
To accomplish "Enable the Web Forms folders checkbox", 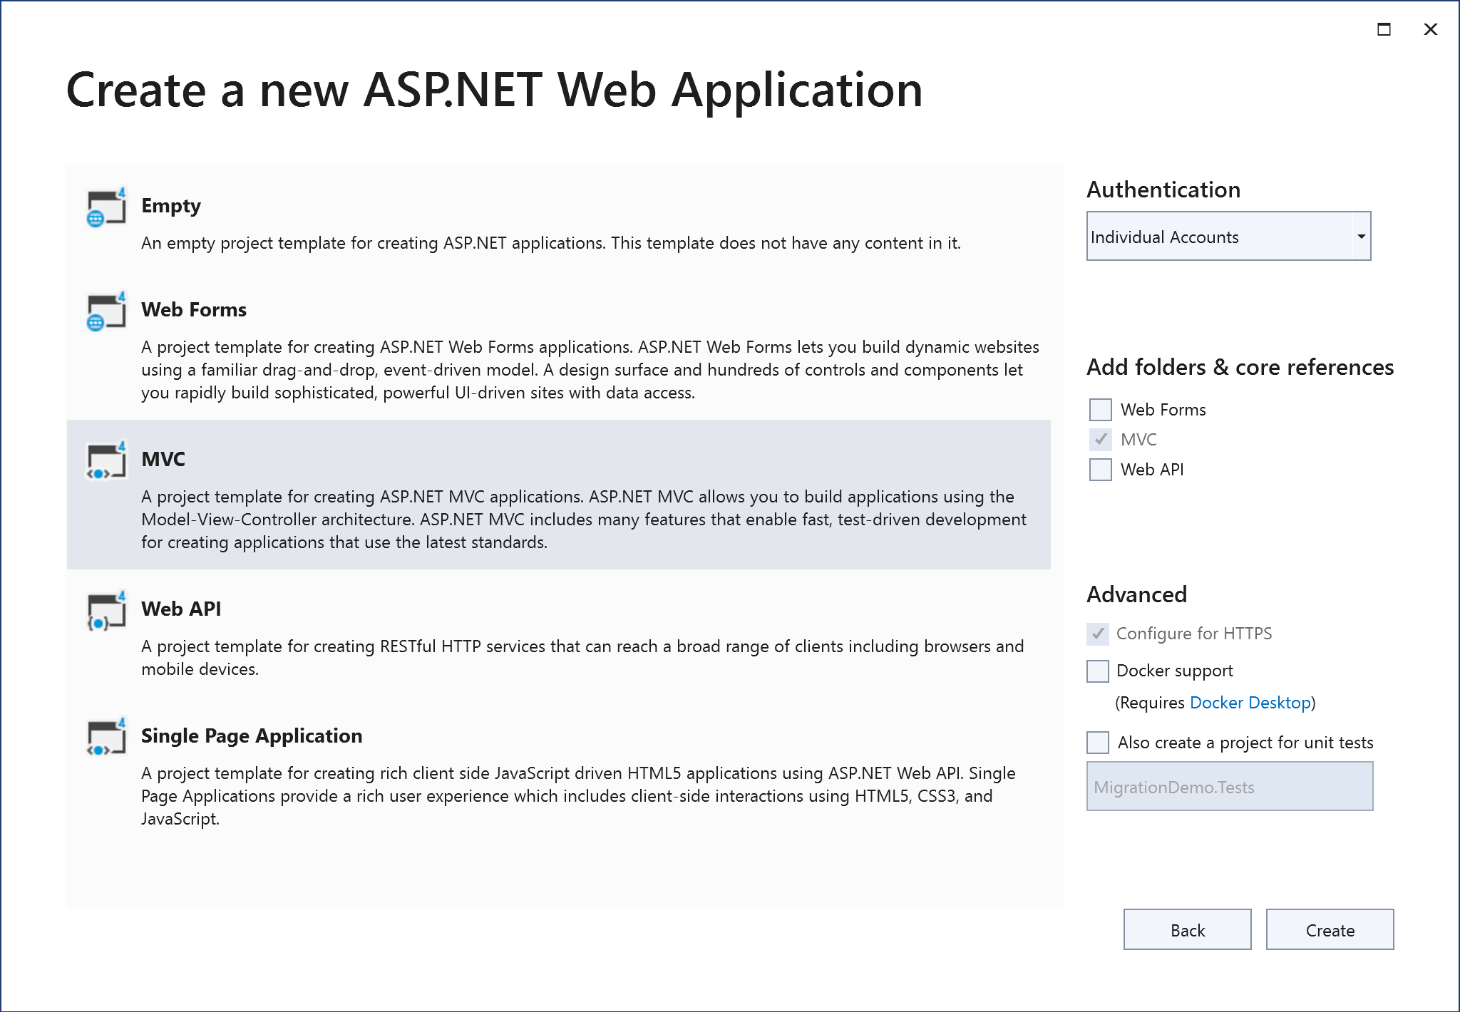I will pos(1101,410).
